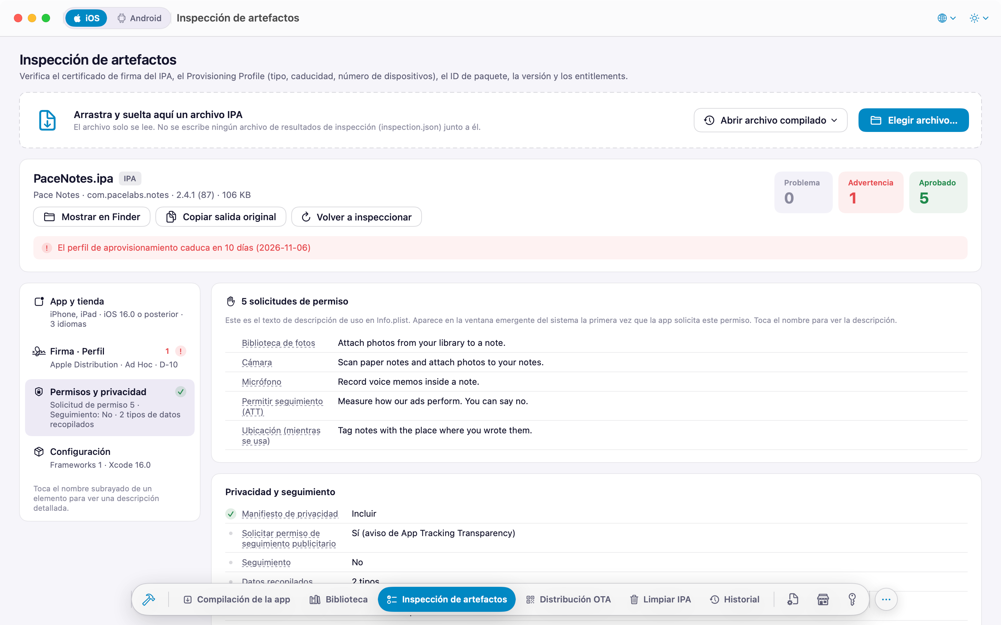The width and height of the screenshot is (1001, 625).
Task: Click the hand icon beside 5 solicitudes de permiso
Action: tap(231, 301)
